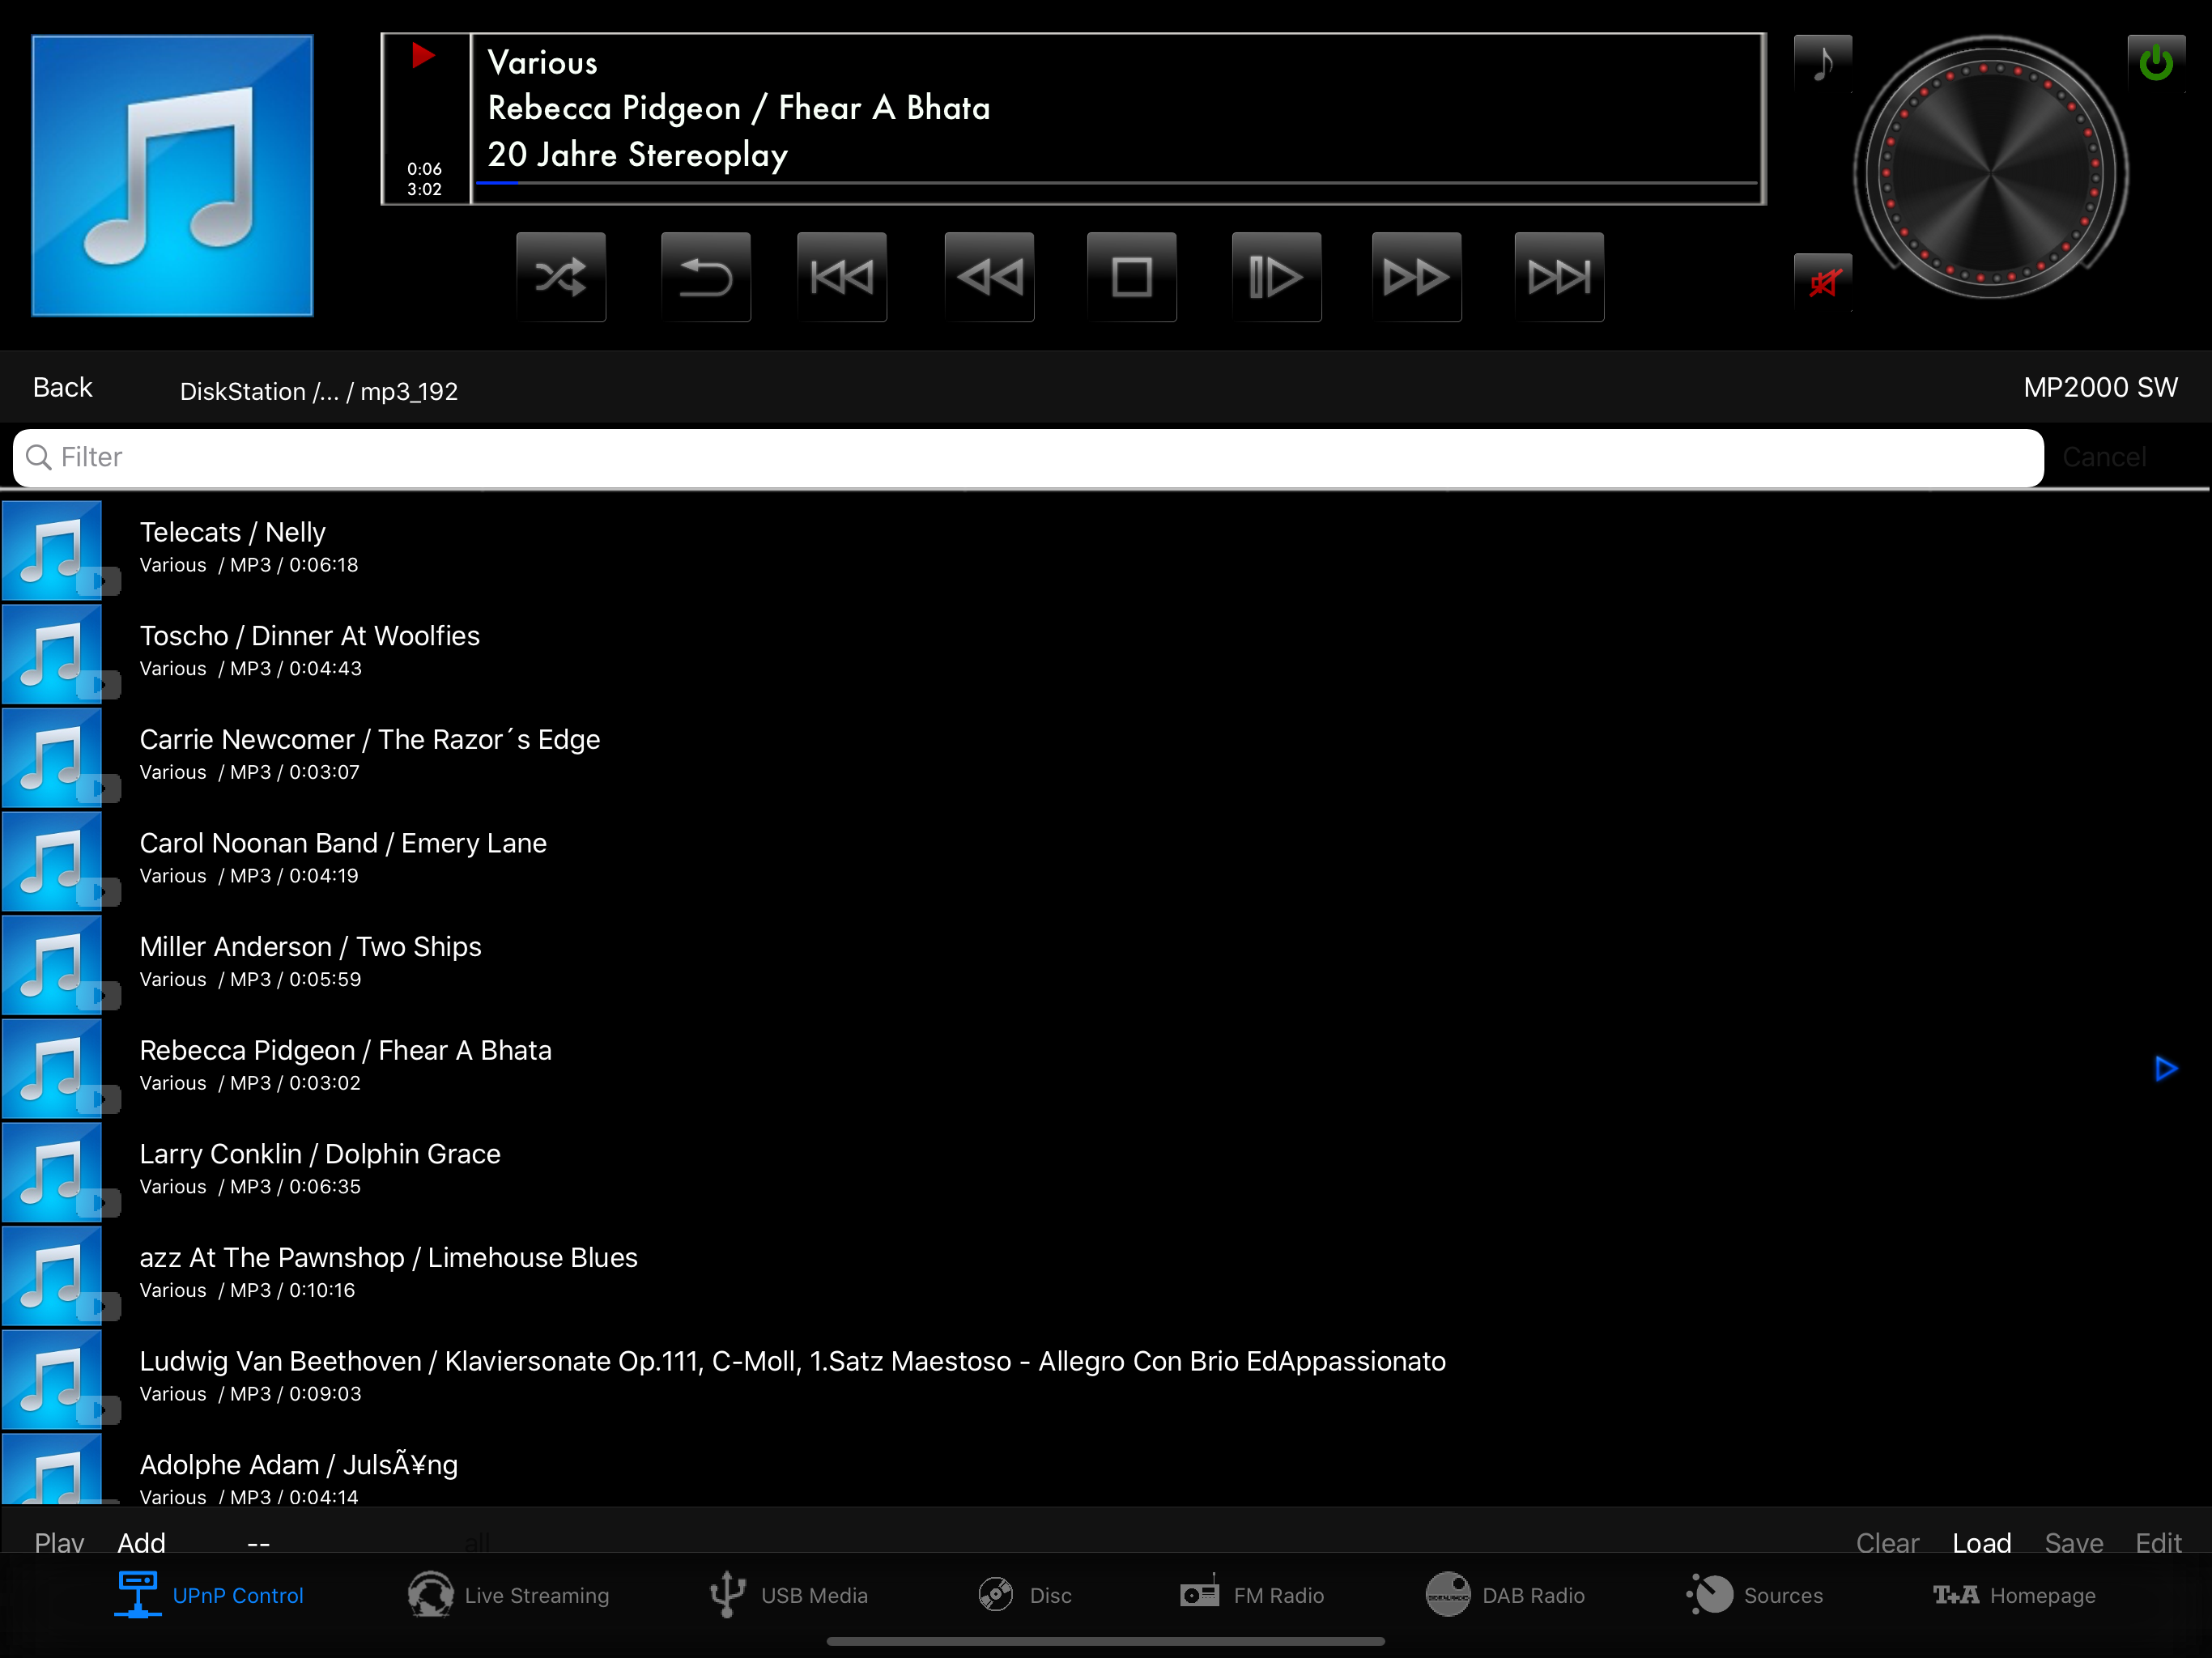Click the track progress bar

1116,183
